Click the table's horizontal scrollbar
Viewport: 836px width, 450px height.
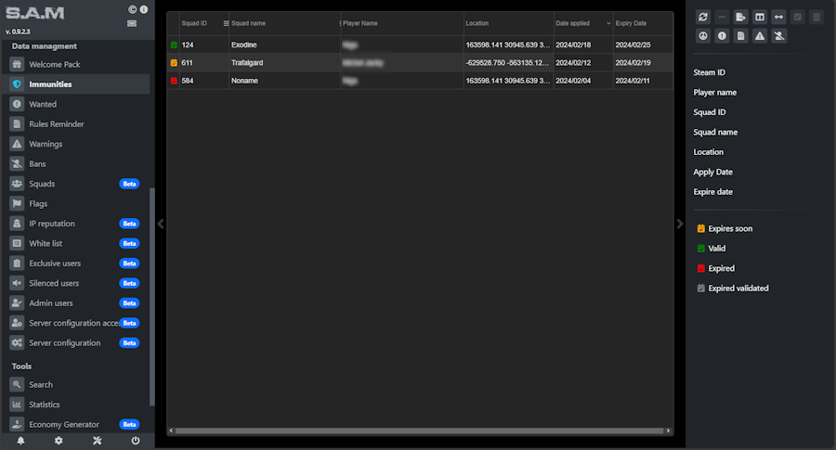coord(418,431)
